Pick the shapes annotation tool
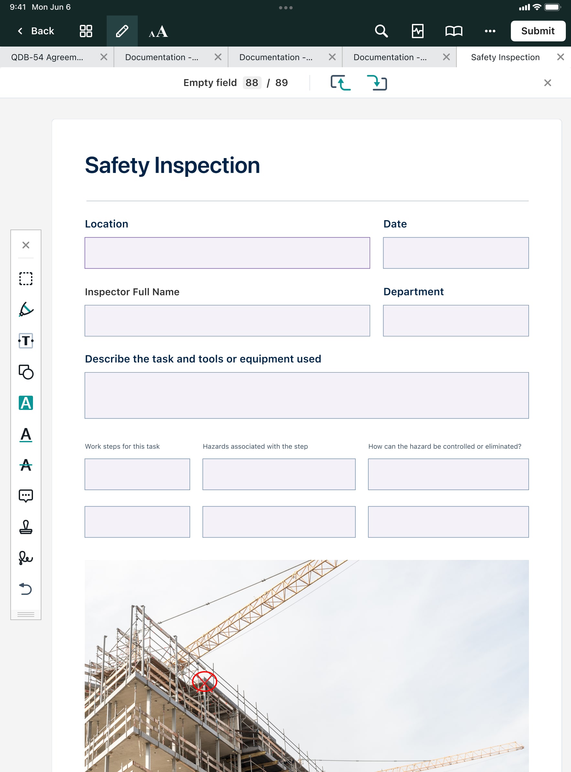 [x=26, y=372]
